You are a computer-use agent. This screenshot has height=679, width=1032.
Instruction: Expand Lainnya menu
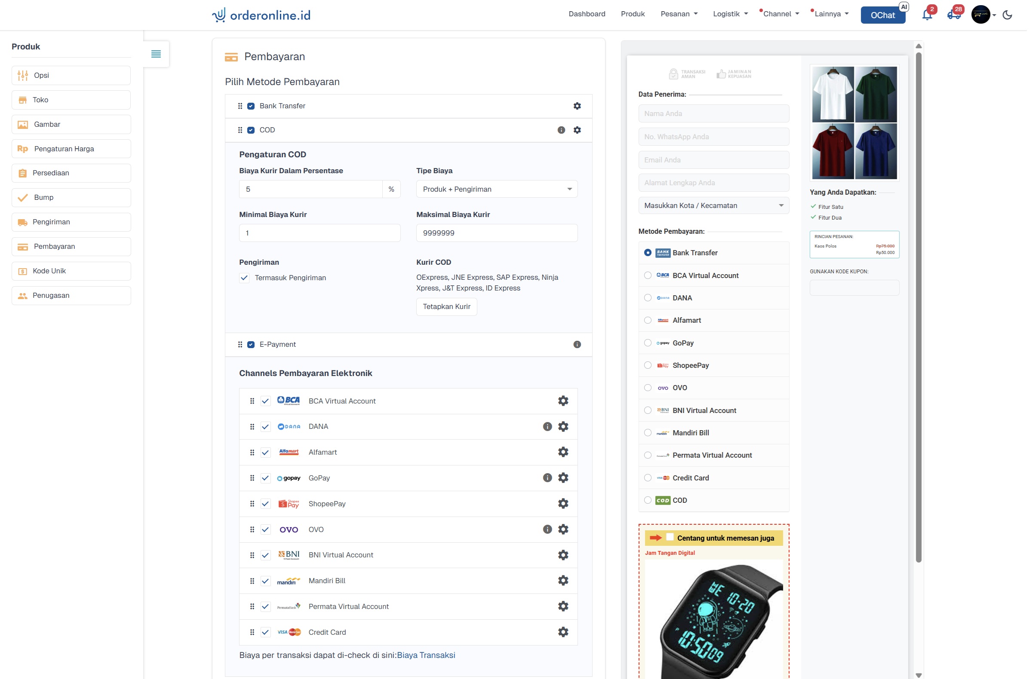[836, 14]
